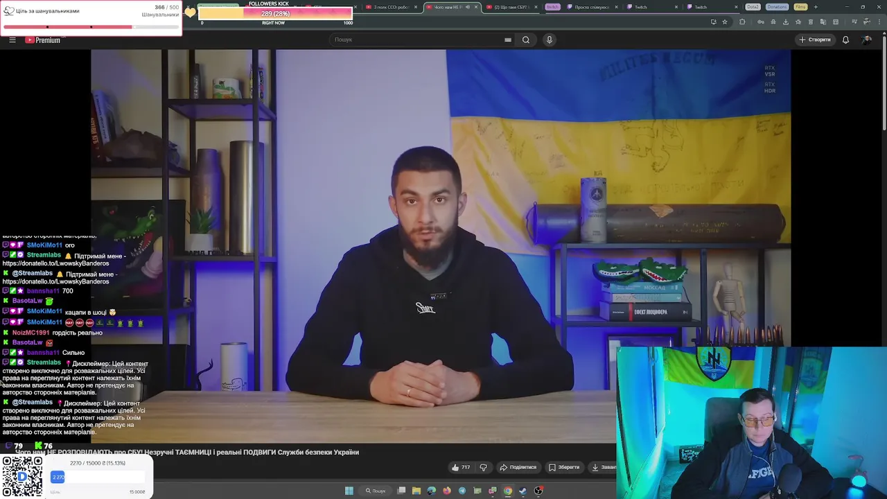
Task: Launch Microsoft Edge from taskbar
Action: coord(432,491)
